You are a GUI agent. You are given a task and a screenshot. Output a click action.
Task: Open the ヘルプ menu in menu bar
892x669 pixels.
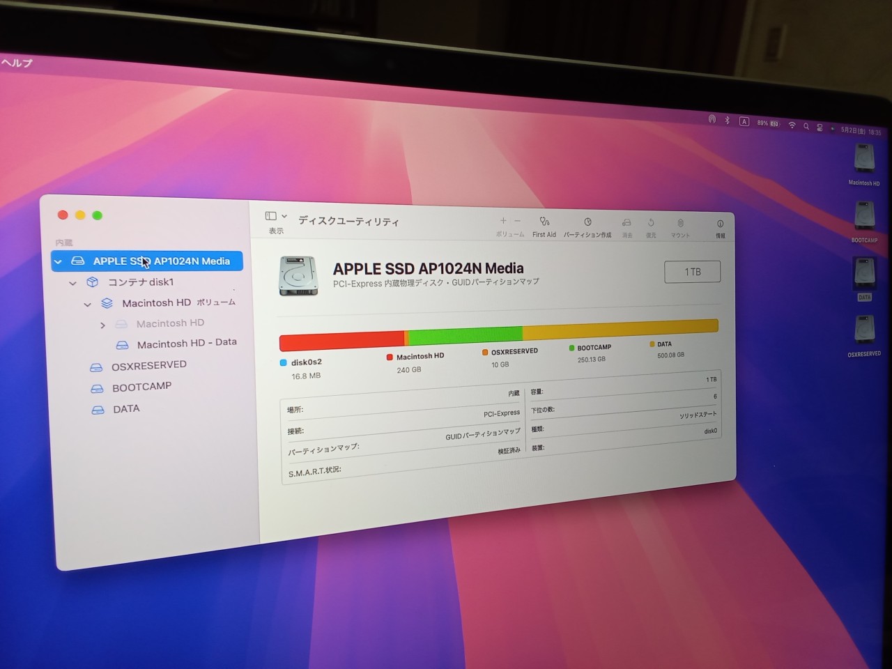17,63
